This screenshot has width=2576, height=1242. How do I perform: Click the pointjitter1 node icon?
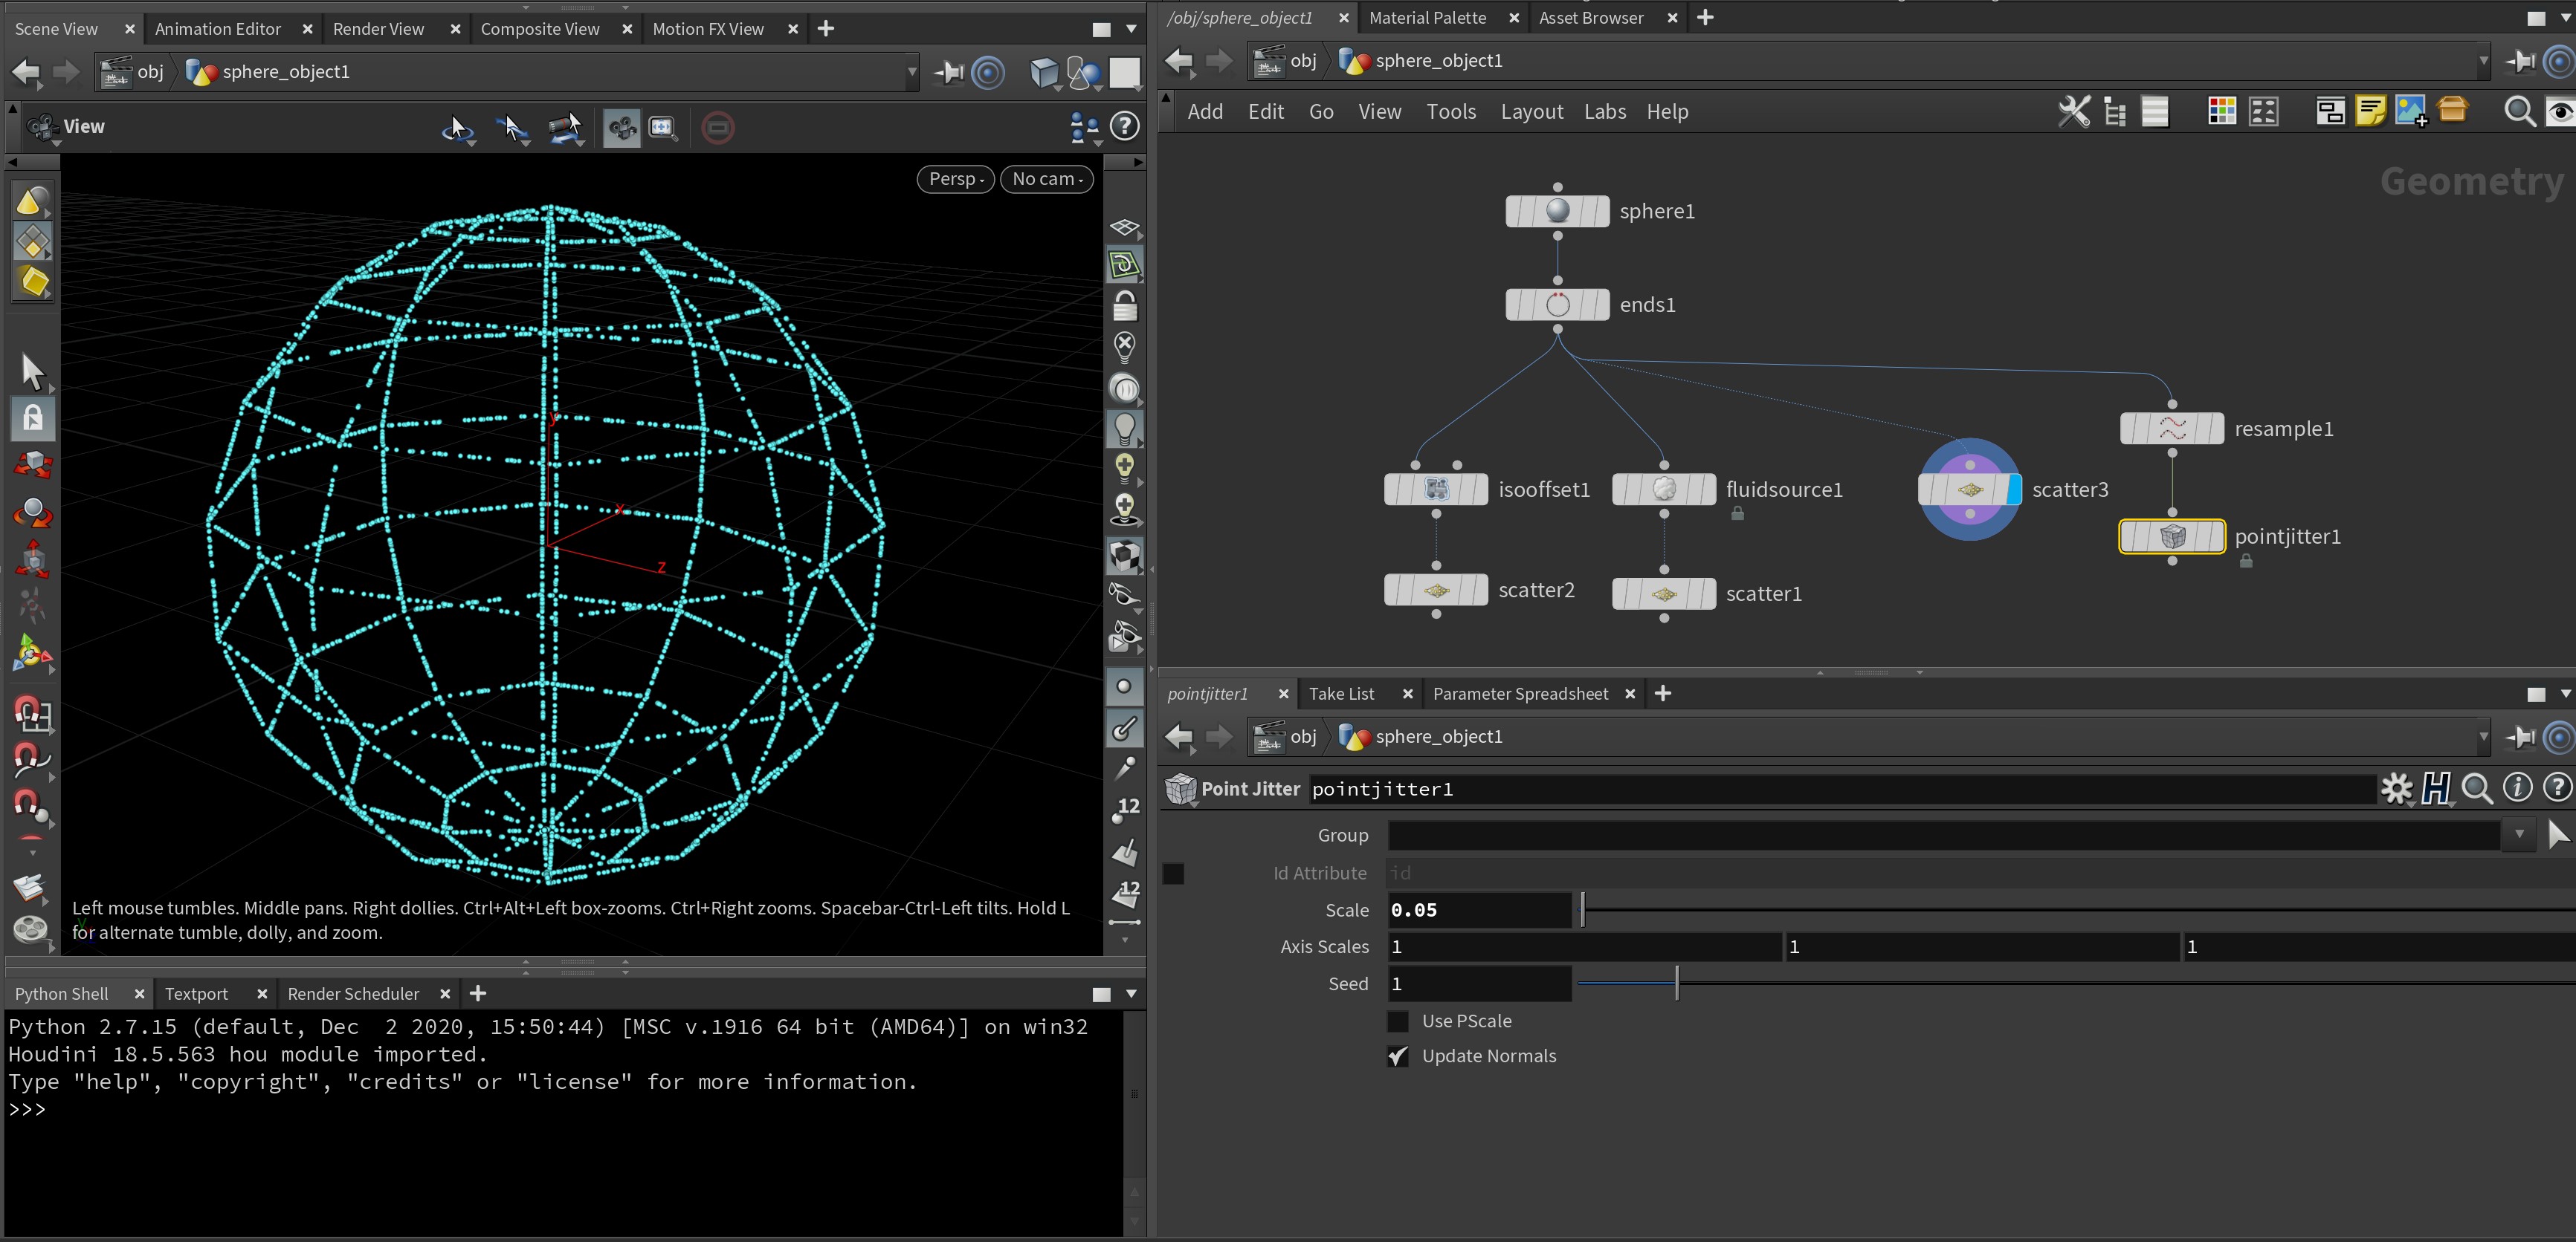(2172, 536)
